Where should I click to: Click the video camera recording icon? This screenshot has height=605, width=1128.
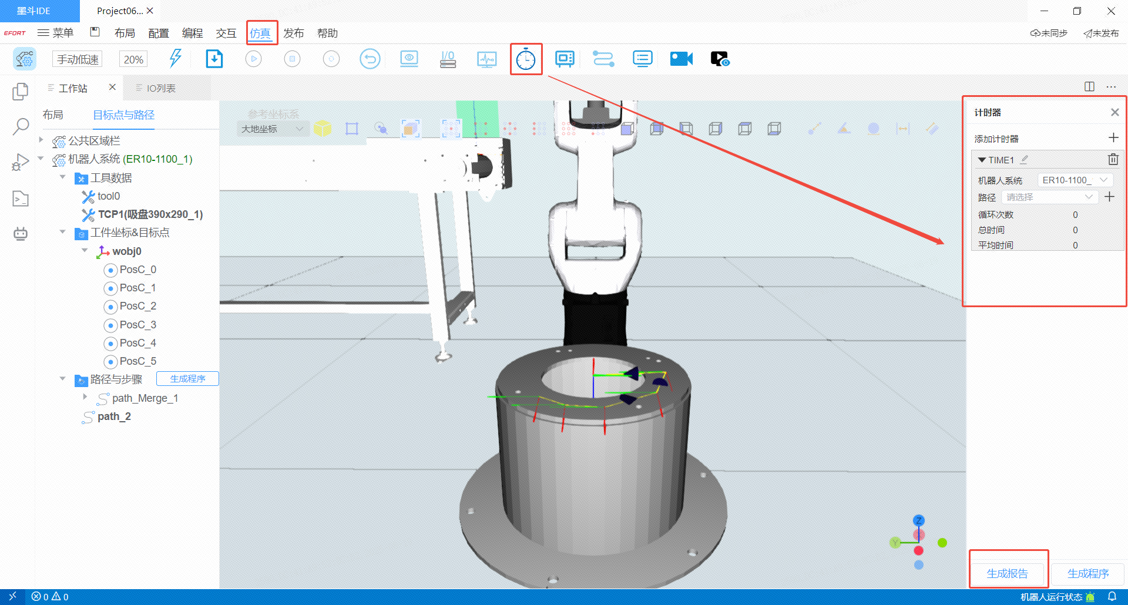681,59
